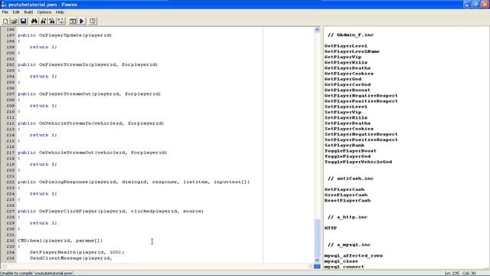Click the OnPlayerClickPlayer code line

click(110, 212)
